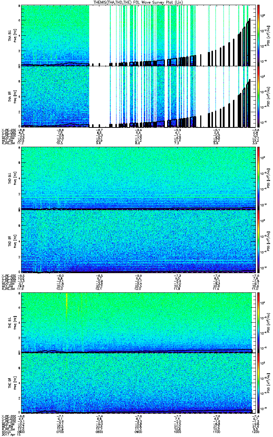Click the 'THD B⊥ freq [Hz]' axis label

click(12, 178)
